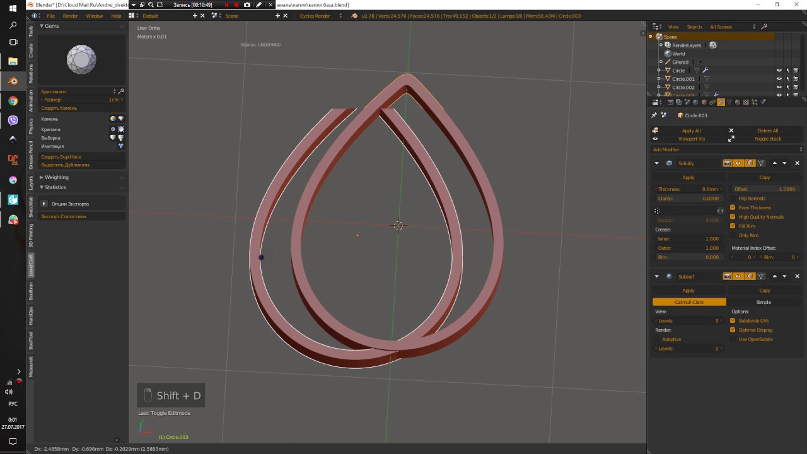
Task: Open the Texture checker properties tab
Action: coord(746,102)
